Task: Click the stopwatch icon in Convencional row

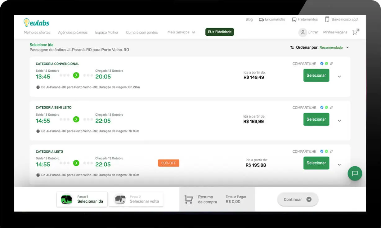Action: point(38,87)
